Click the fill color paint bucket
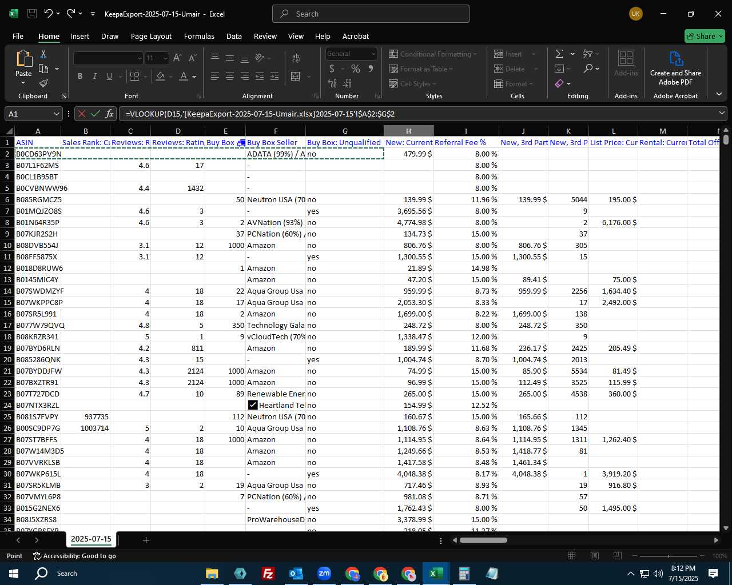This screenshot has width=732, height=585. [161, 76]
